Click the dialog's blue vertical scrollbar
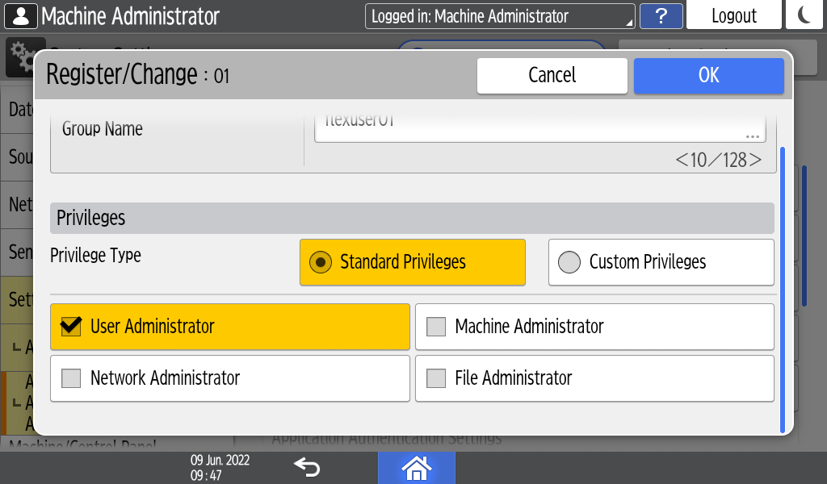The width and height of the screenshot is (827, 484). click(x=781, y=289)
